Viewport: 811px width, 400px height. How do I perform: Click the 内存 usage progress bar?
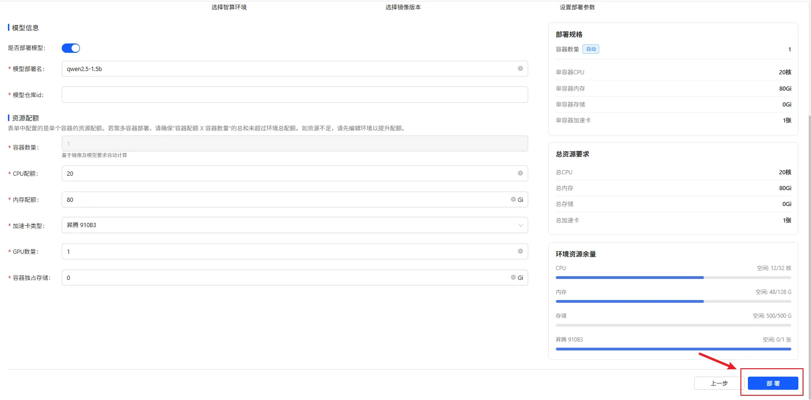[x=674, y=301]
